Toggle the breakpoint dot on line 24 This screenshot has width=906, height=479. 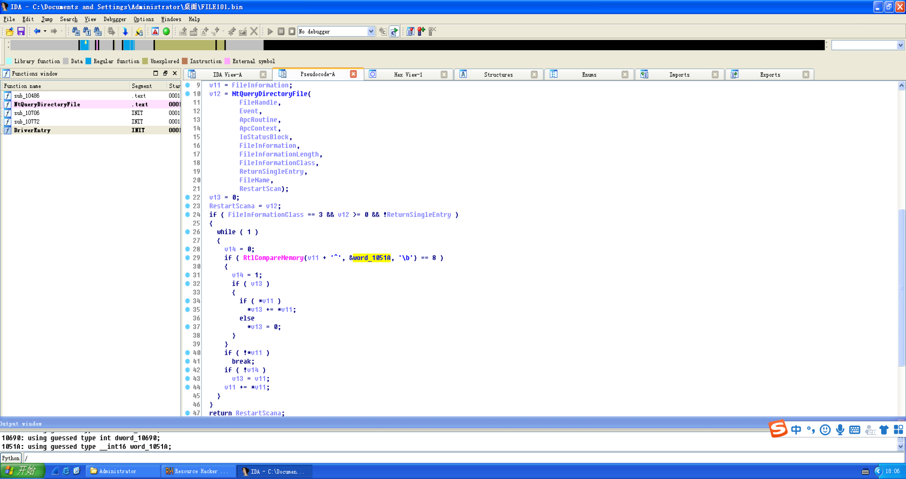[187, 215]
